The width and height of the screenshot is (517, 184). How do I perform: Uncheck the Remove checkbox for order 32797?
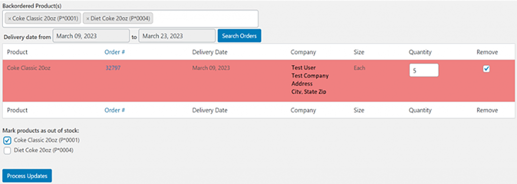click(486, 69)
